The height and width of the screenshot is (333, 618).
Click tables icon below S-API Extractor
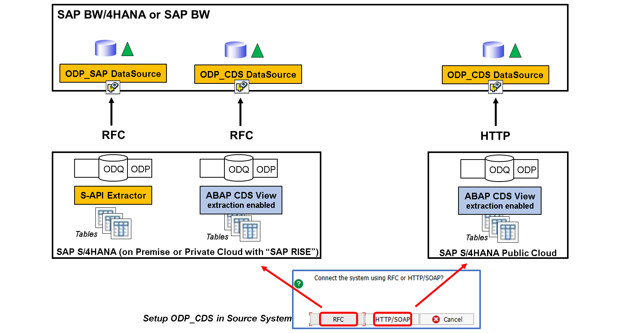[114, 223]
